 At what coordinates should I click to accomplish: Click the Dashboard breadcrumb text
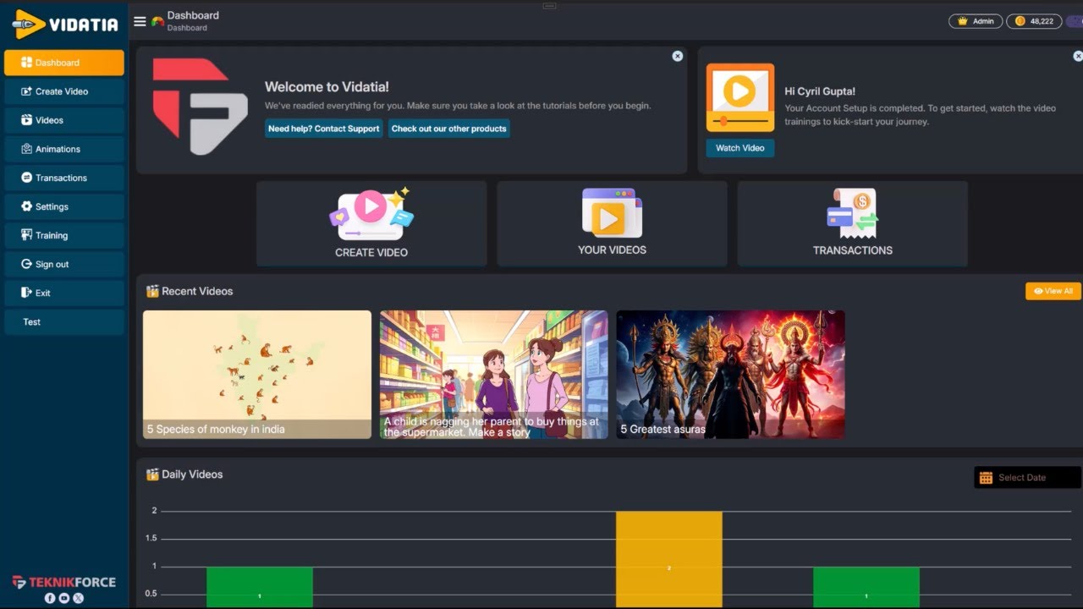coord(187,28)
